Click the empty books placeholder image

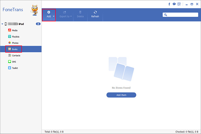point(121,69)
